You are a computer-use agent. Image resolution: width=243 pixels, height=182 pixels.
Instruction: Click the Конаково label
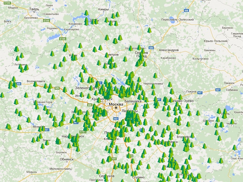(x=75, y=24)
